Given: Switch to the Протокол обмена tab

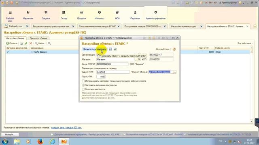Looking at the screenshot, I should [x=38, y=38].
